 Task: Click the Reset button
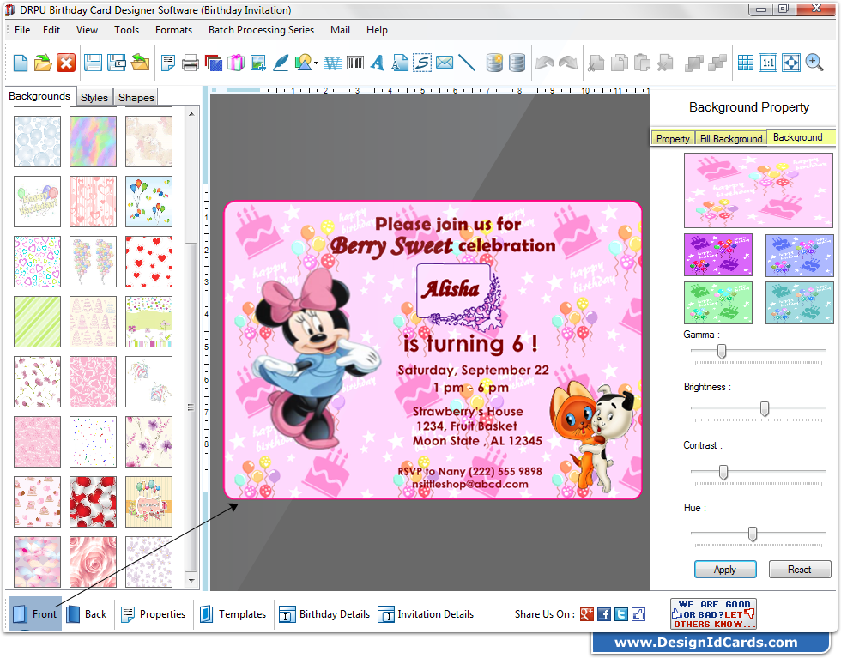click(800, 570)
